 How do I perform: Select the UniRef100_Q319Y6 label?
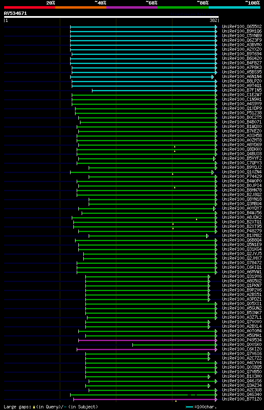242,276
